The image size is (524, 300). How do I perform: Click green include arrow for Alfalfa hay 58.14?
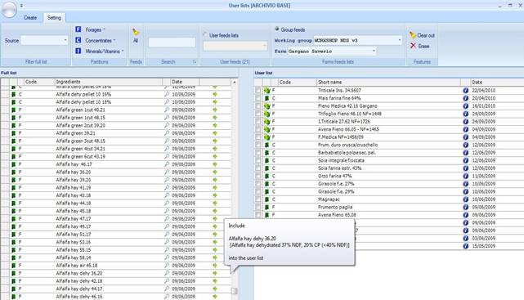(x=215, y=257)
